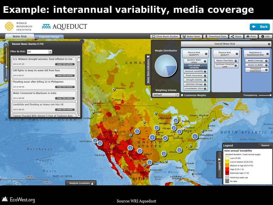Click help icon beside Baseline Water Stress
This screenshot has width=273, height=205.
(x=205, y=61)
